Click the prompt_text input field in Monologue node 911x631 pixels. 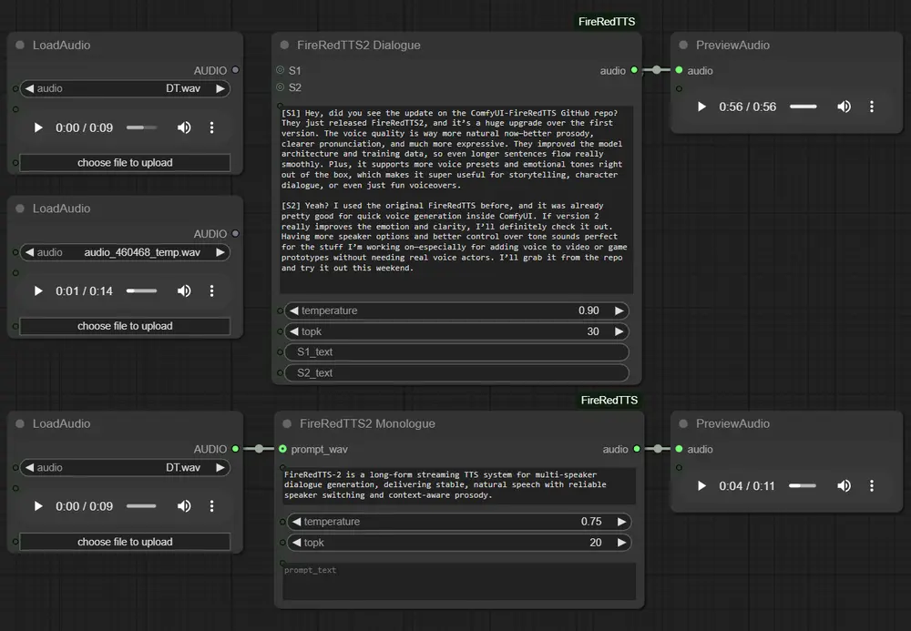tap(455, 581)
